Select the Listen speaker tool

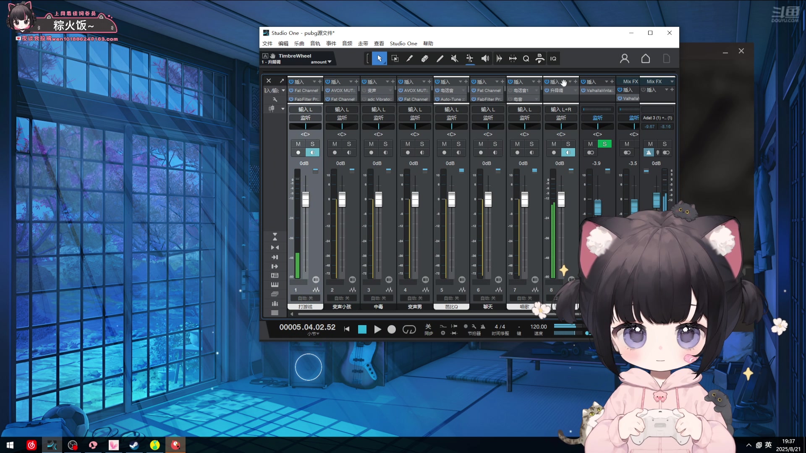[485, 59]
